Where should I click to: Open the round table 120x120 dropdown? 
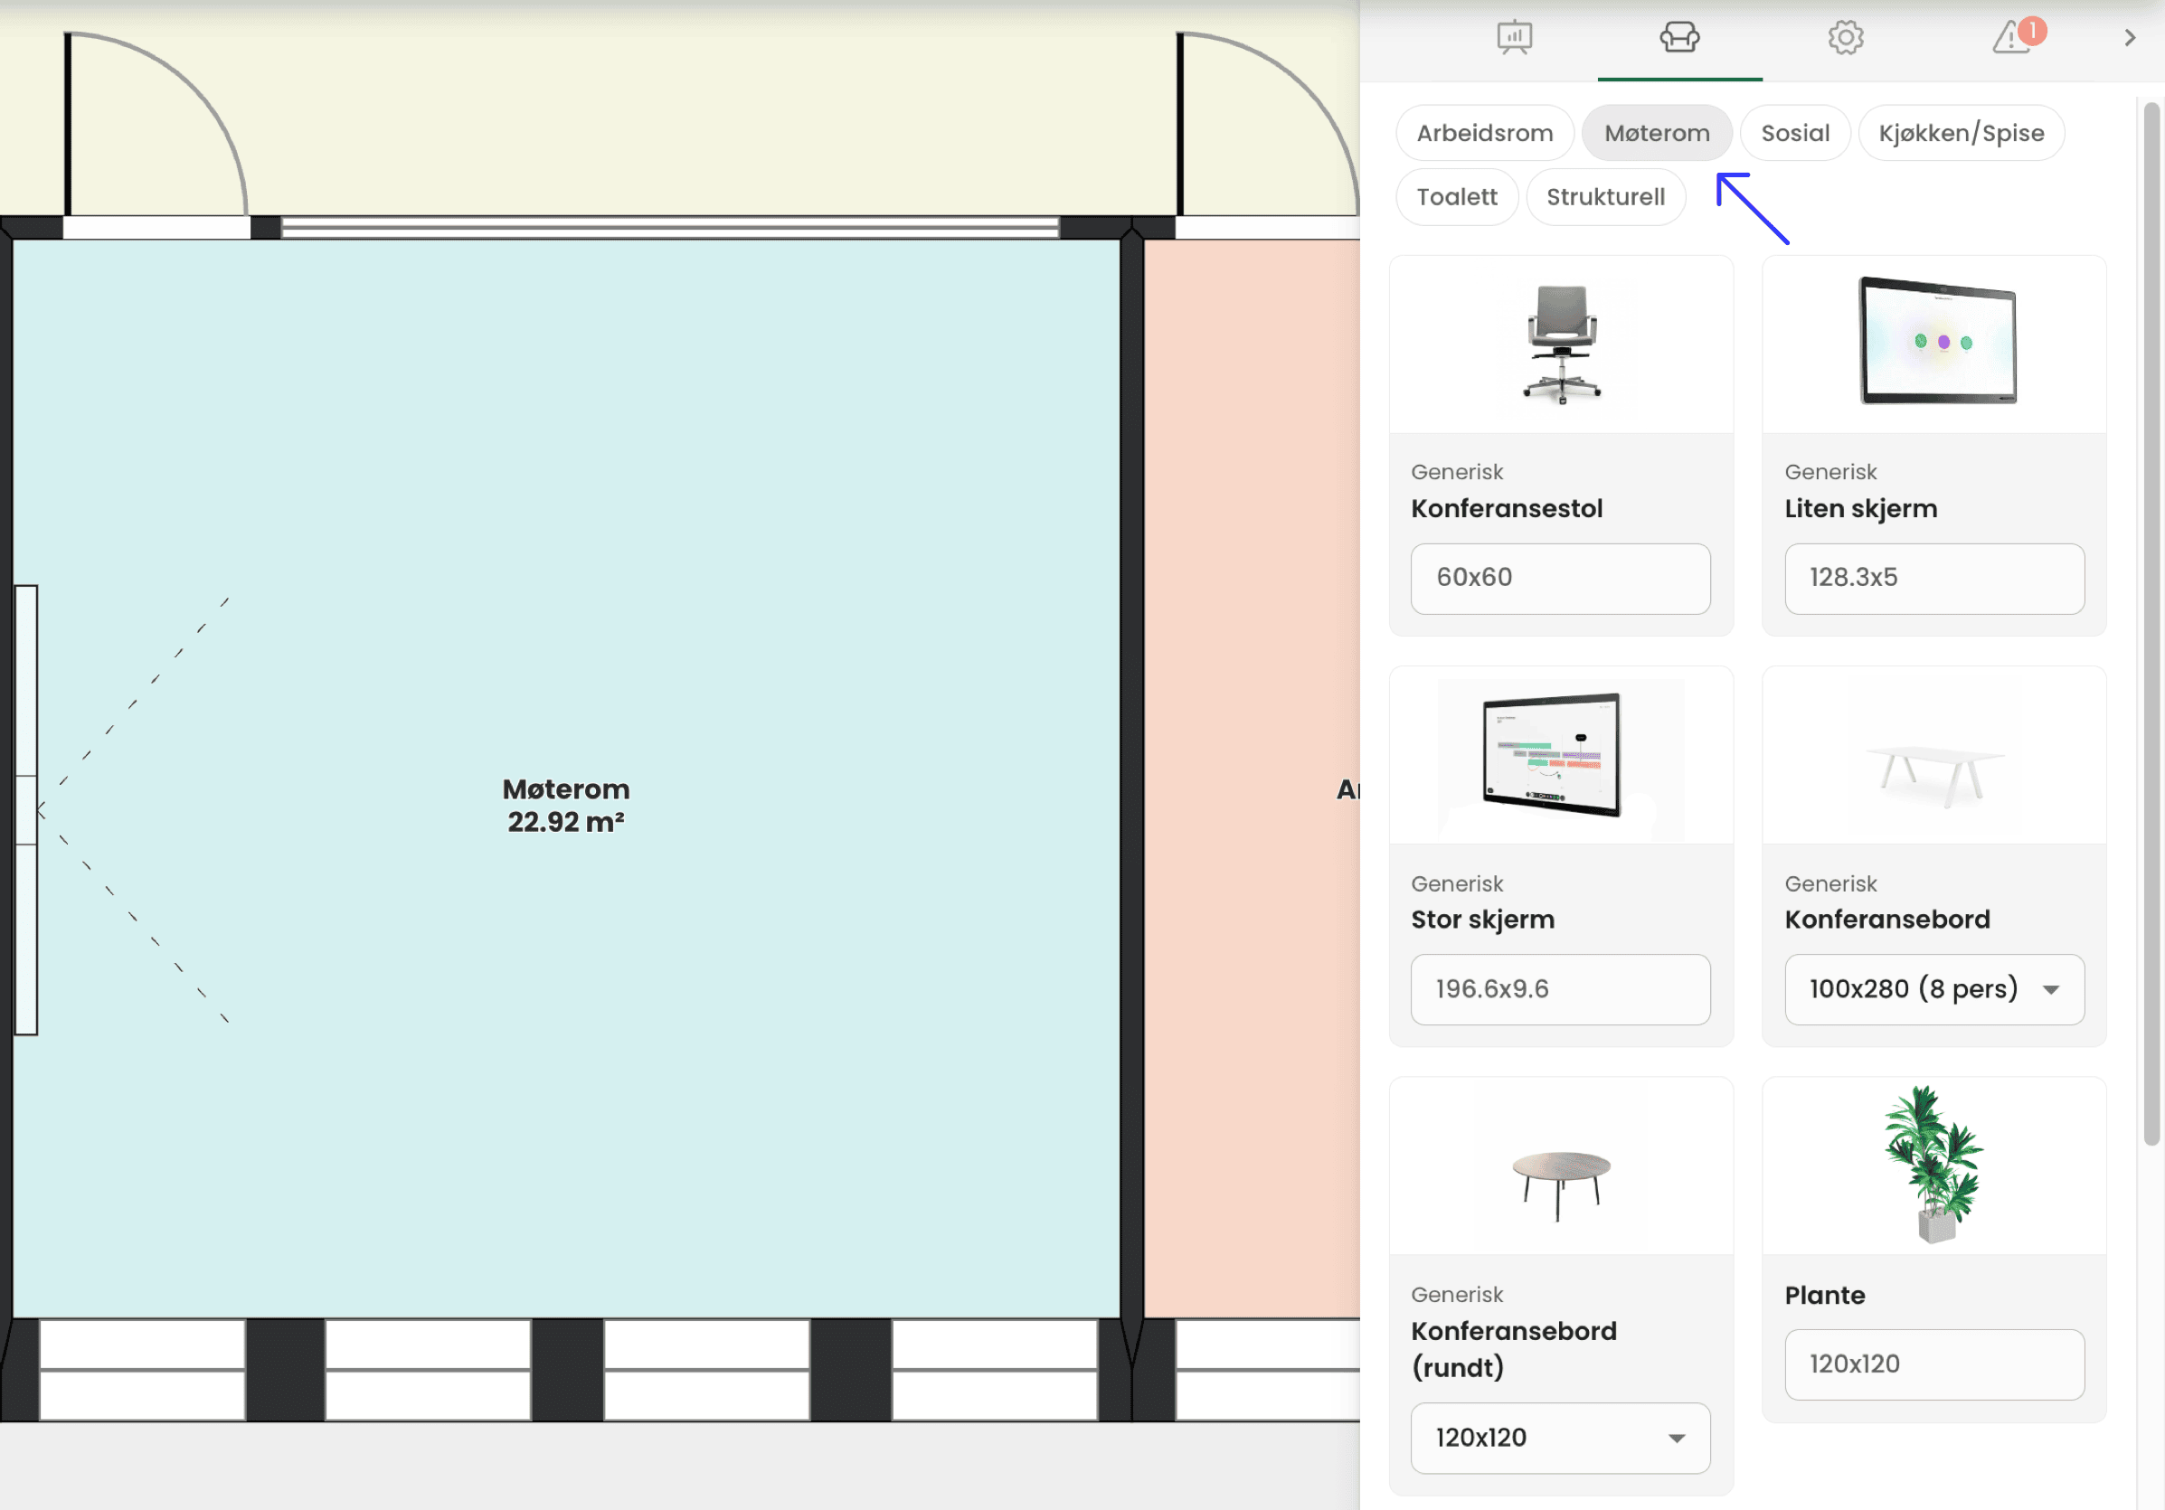pyautogui.click(x=1561, y=1438)
